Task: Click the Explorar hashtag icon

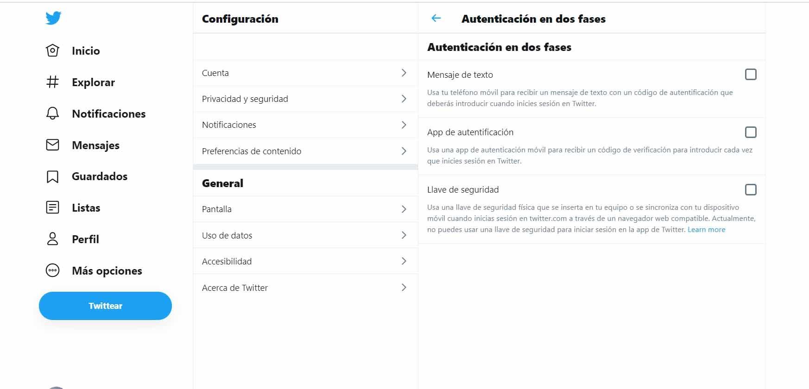Action: tap(53, 82)
